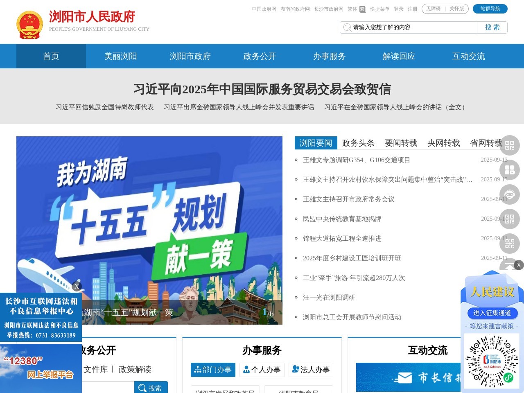Image resolution: width=524 pixels, height=393 pixels.
Task: Click the national emblem logo
Action: [30, 25]
